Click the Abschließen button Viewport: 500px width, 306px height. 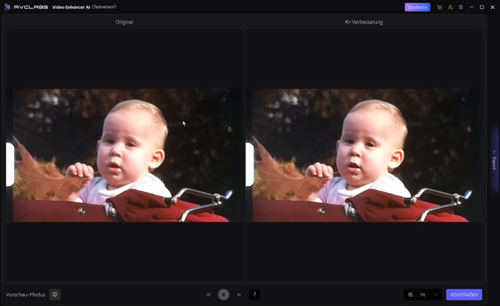point(464,294)
